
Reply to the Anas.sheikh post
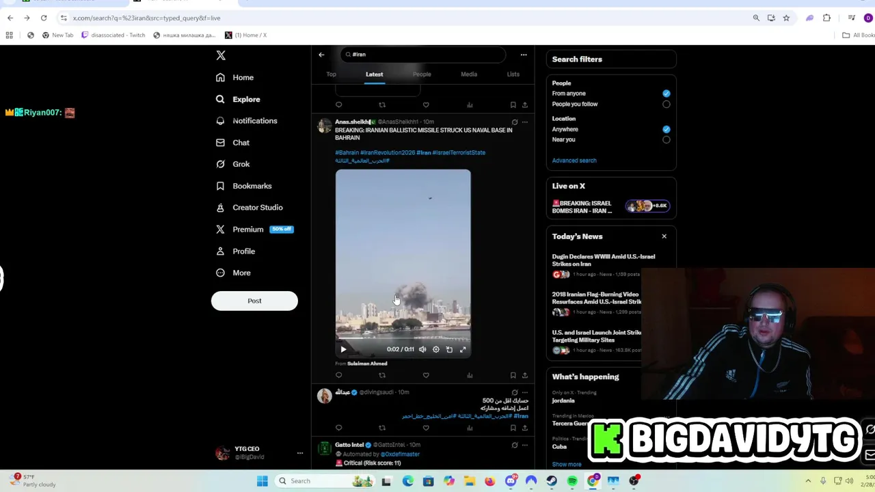click(x=338, y=375)
